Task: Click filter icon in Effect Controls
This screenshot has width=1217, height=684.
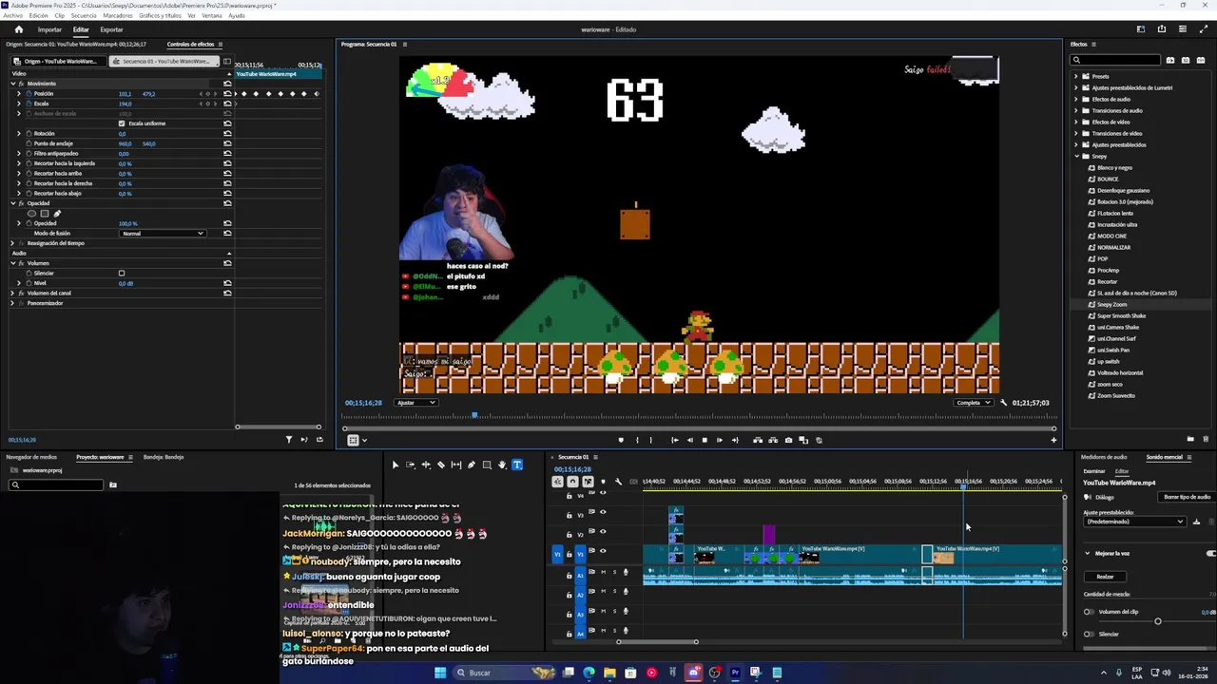Action: click(289, 440)
